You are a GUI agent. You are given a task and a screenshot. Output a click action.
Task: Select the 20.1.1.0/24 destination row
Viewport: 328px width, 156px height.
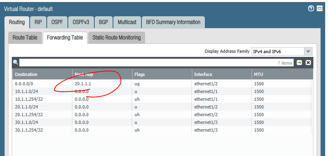tap(161, 107)
